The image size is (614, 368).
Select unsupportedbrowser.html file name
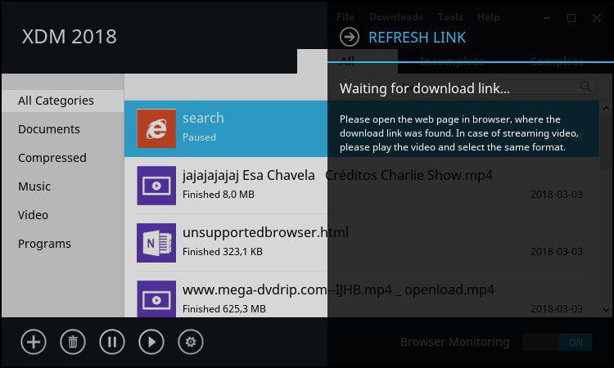[x=265, y=232]
